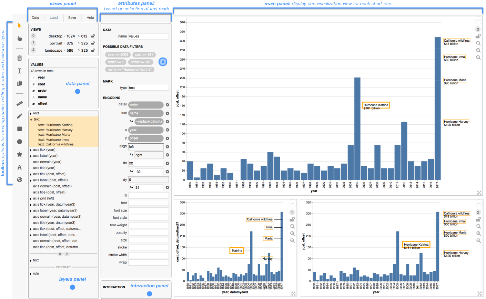The height and width of the screenshot is (299, 486).
Task: Select the text: Hurricane Harvey layer item
Action: click(55, 130)
